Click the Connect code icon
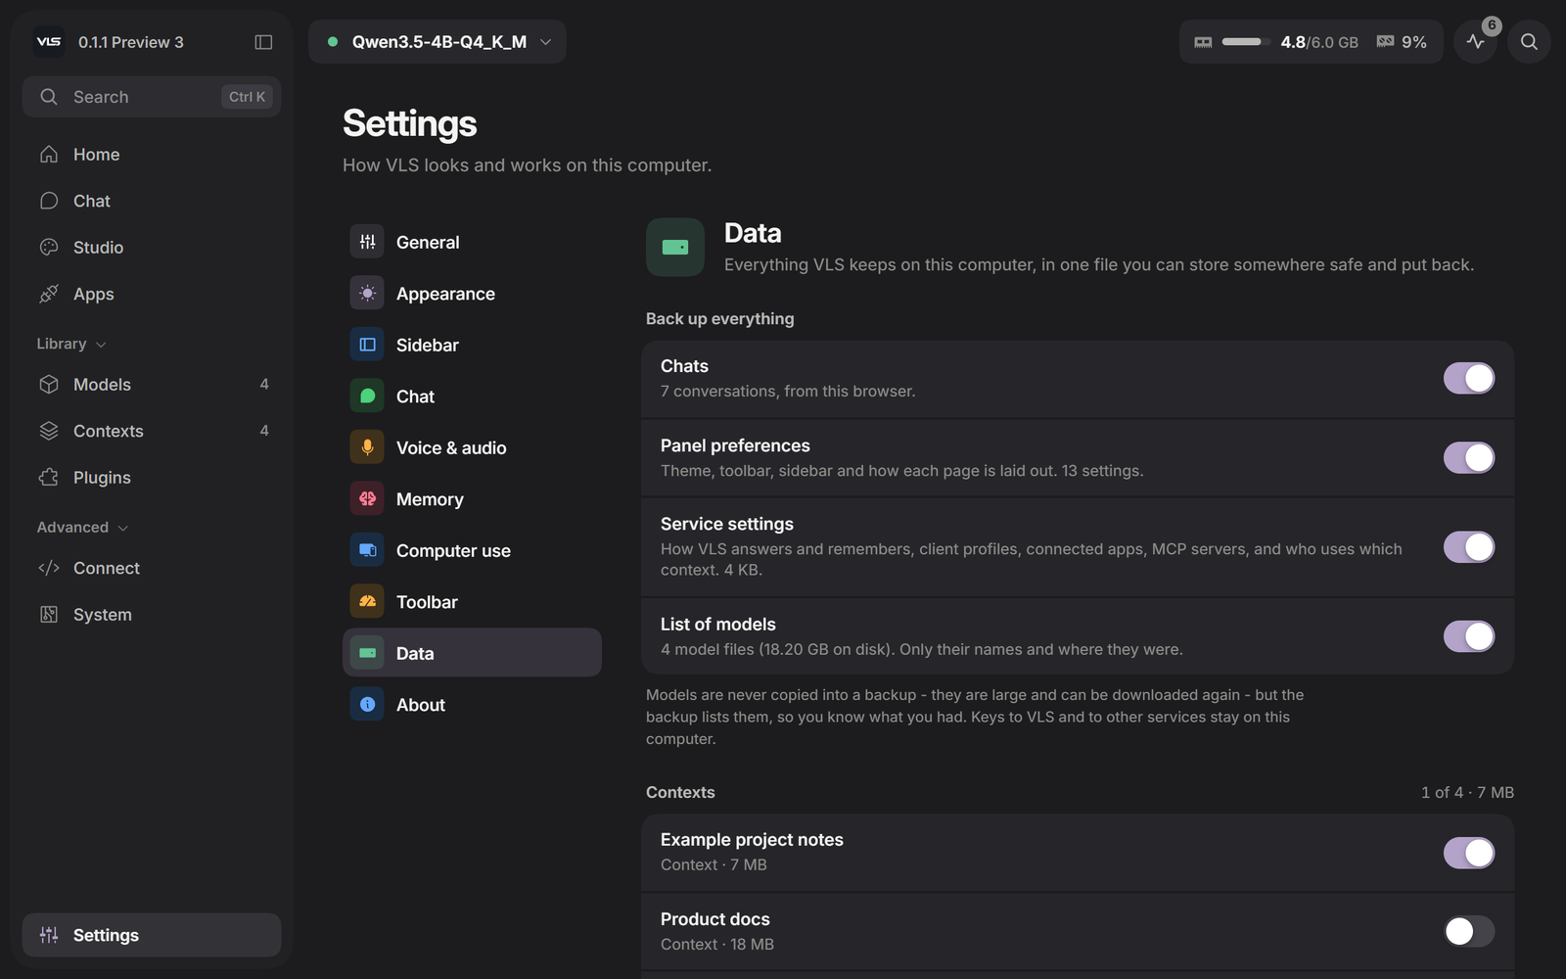Image resolution: width=1566 pixels, height=979 pixels. pyautogui.click(x=49, y=568)
